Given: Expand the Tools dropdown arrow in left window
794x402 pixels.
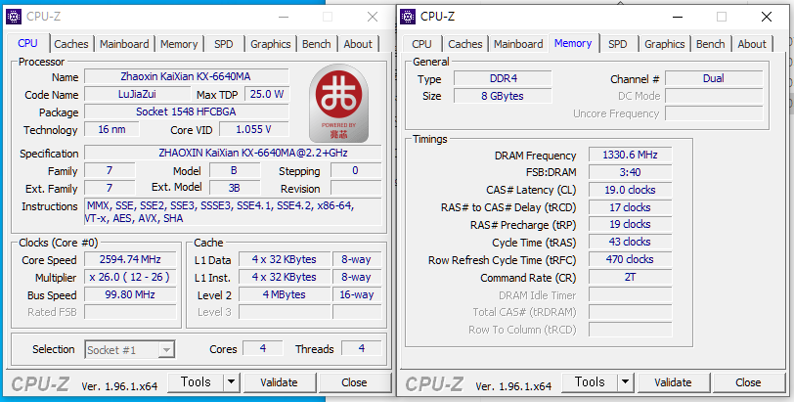Looking at the screenshot, I should click(232, 382).
